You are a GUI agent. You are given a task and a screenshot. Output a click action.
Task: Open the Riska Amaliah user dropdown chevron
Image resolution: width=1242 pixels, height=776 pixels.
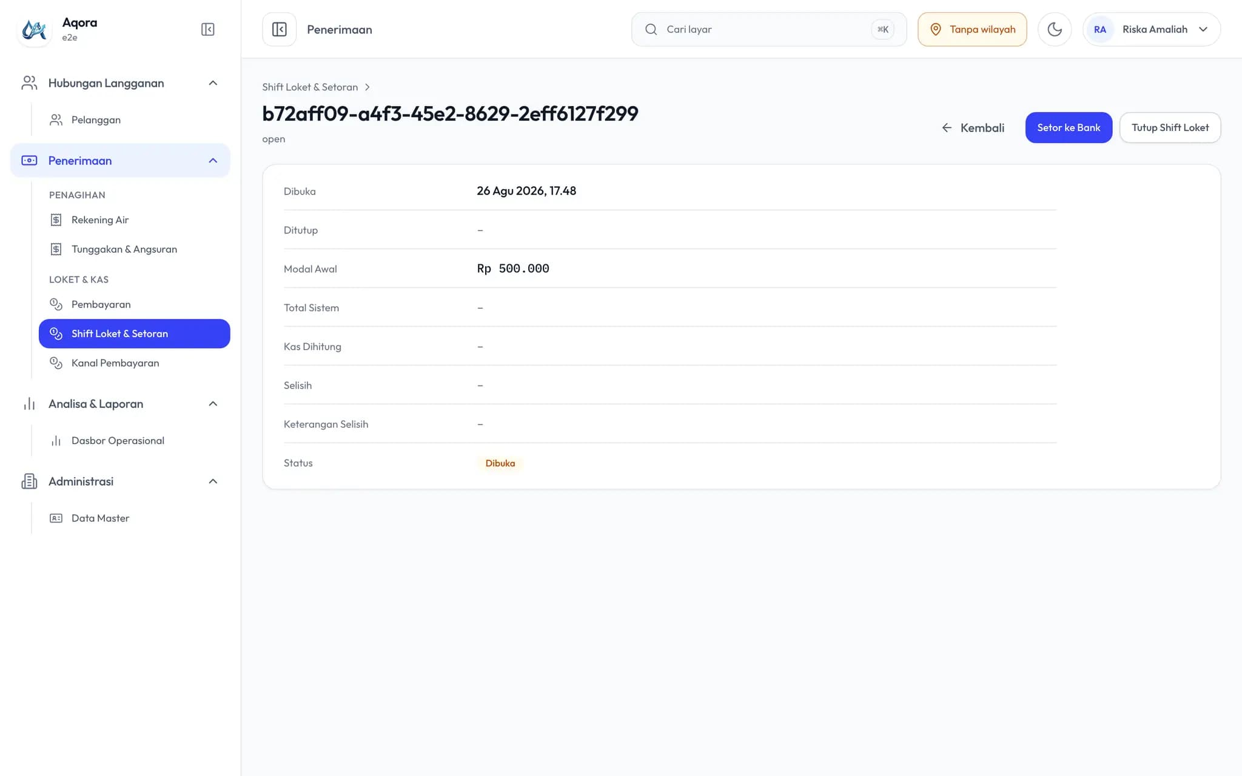pos(1203,29)
